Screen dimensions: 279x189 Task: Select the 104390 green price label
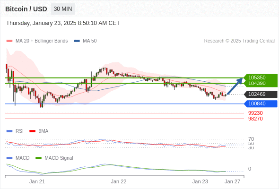261,83
